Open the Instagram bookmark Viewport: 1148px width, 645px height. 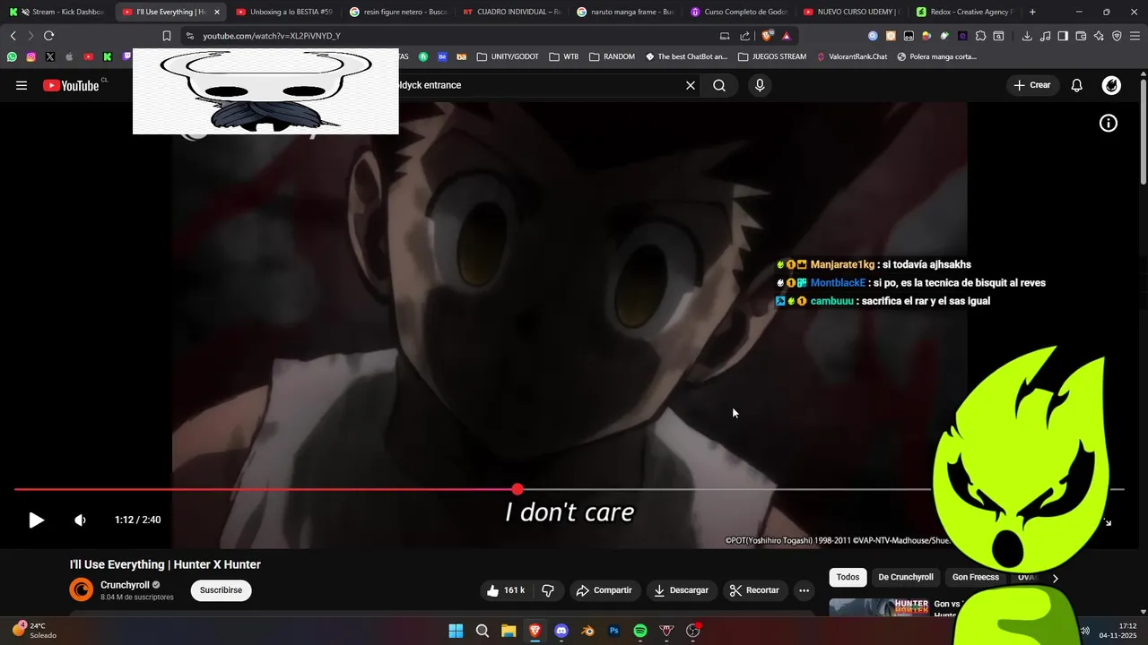click(x=30, y=56)
